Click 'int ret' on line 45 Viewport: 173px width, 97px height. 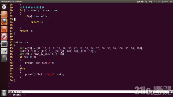(24, 54)
